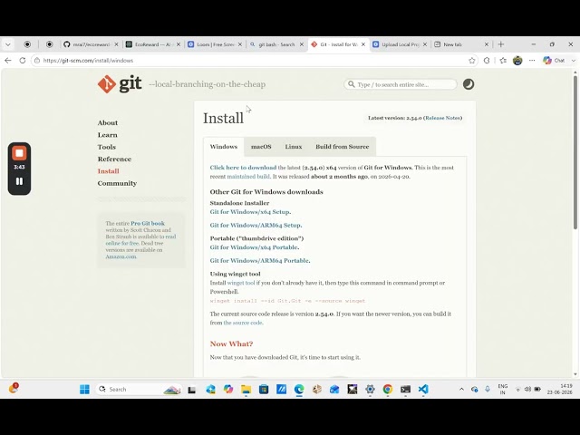Open the maintained build link
The image size is (580, 435).
248,177
